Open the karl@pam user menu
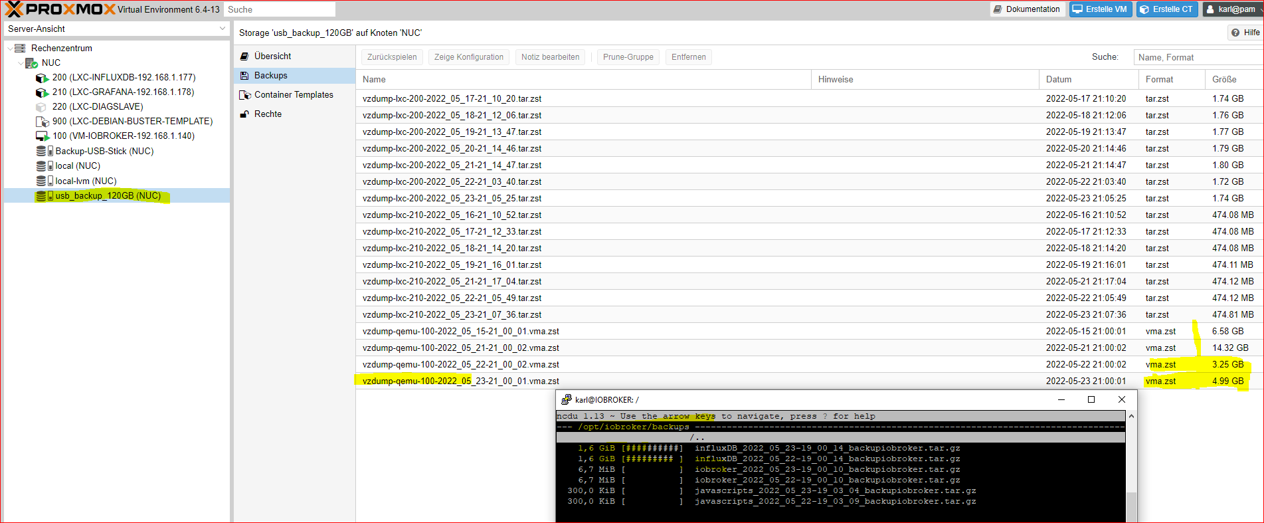The width and height of the screenshot is (1264, 523). tap(1232, 9)
